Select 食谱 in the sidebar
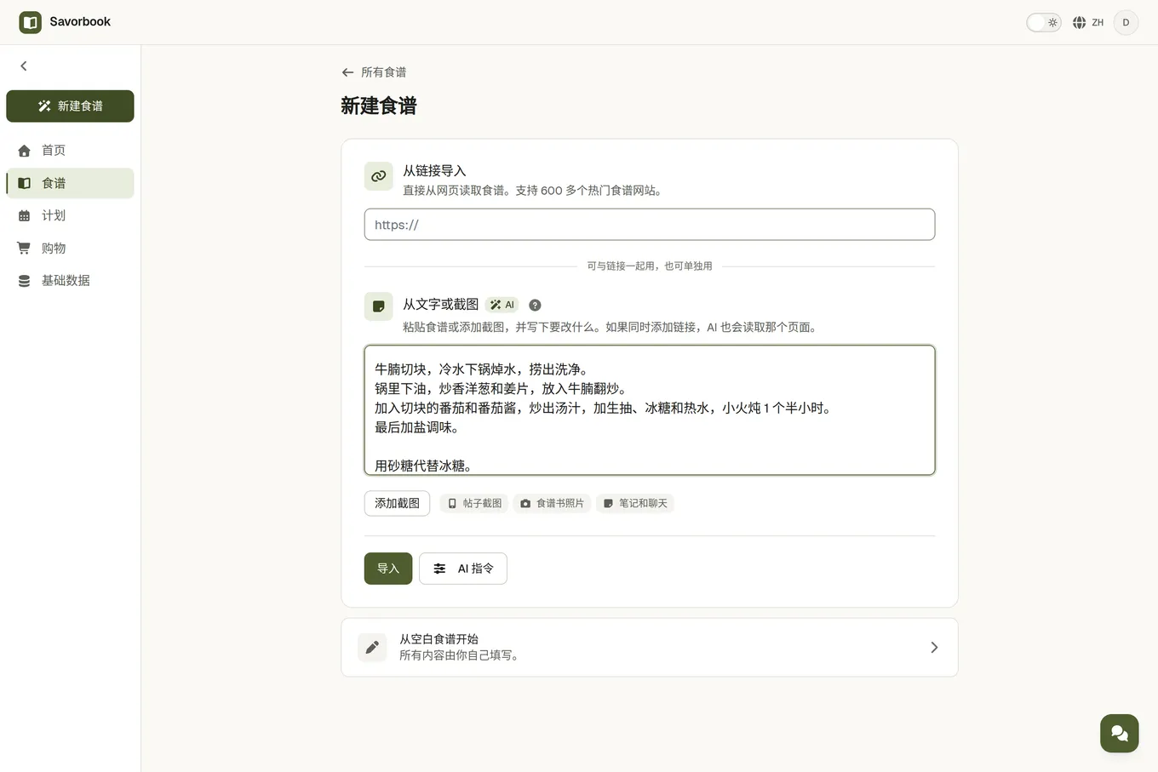The height and width of the screenshot is (772, 1158). click(x=70, y=183)
